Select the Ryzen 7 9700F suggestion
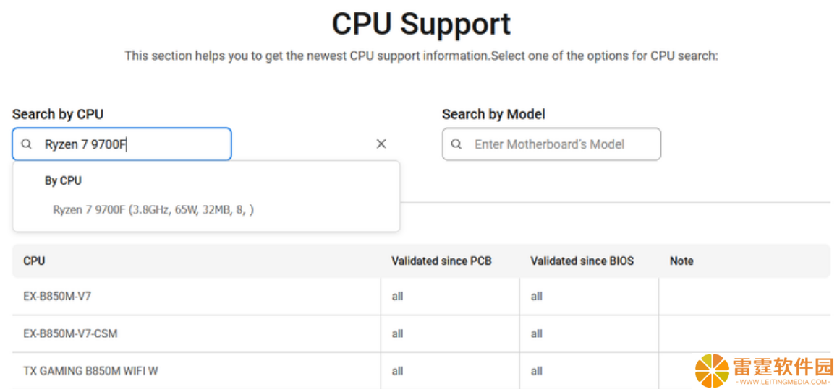 153,210
